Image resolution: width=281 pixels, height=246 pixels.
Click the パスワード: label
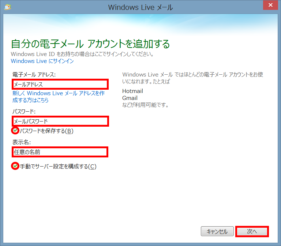point(24,111)
